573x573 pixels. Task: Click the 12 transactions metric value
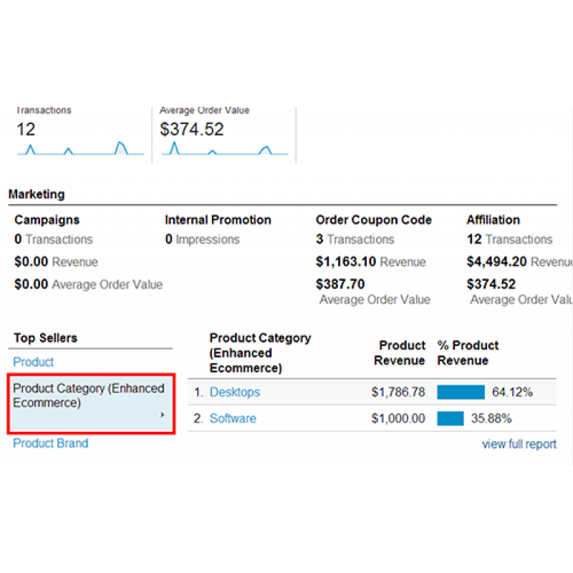click(26, 130)
